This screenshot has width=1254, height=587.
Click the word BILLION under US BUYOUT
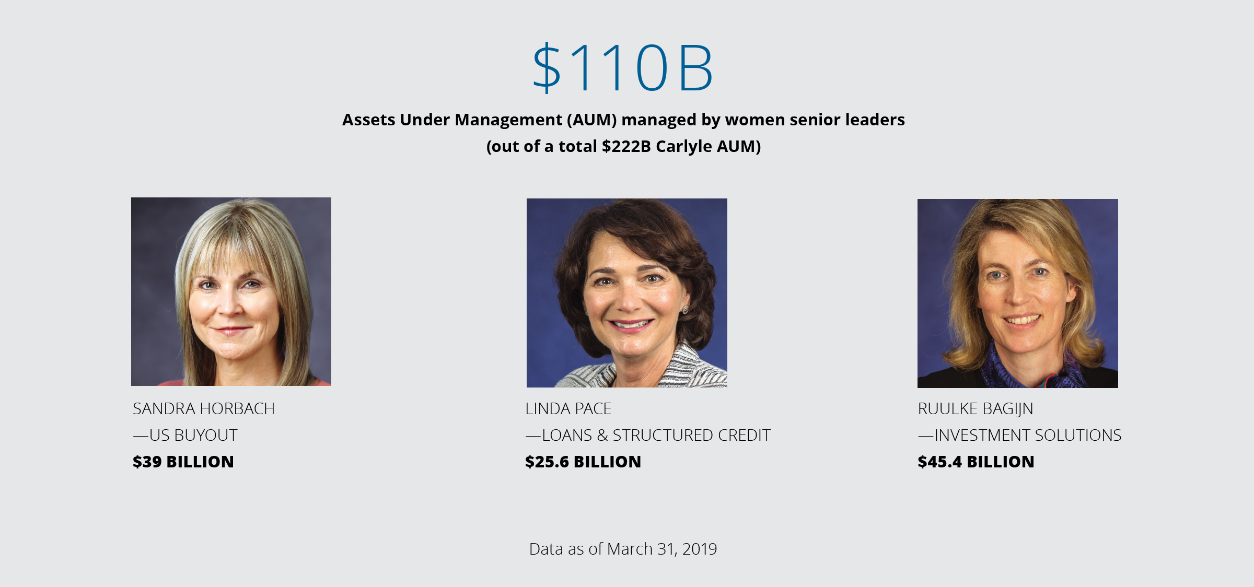click(x=200, y=462)
